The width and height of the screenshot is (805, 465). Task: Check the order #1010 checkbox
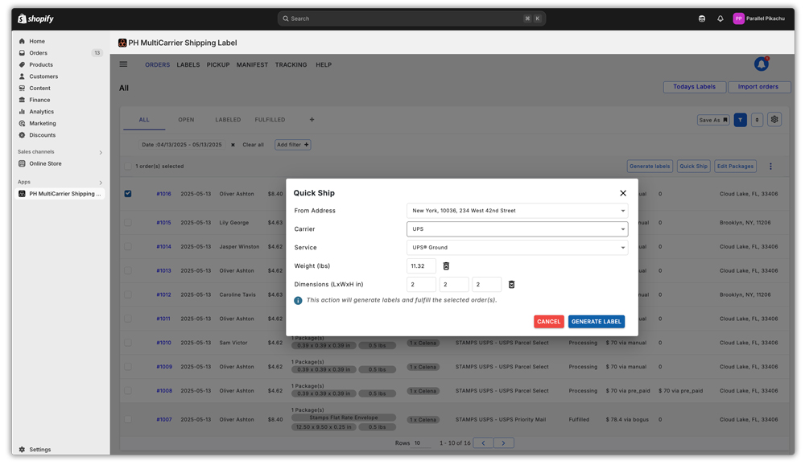(x=128, y=343)
